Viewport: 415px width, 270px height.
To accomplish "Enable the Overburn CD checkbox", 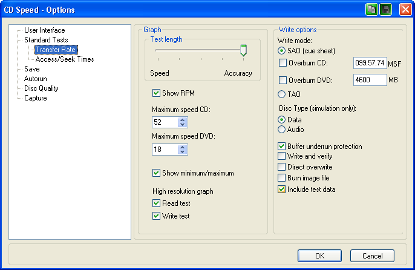I will pyautogui.click(x=283, y=62).
